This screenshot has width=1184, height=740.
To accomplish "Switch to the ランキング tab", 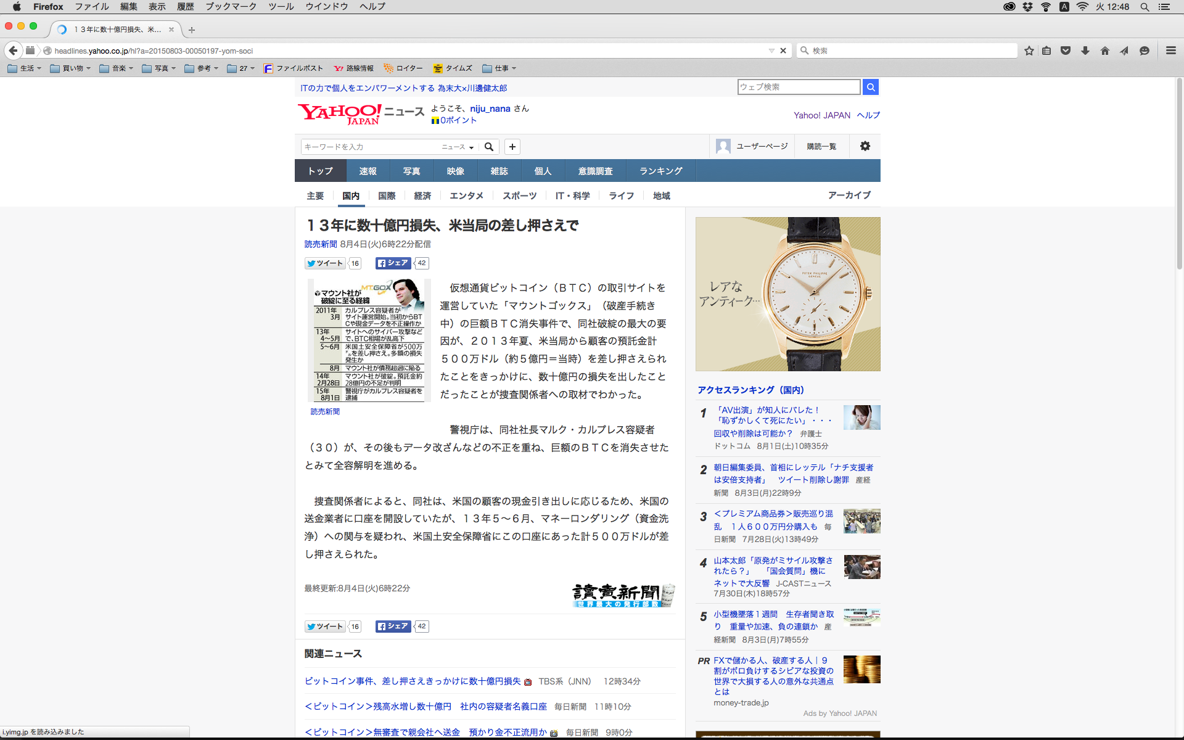I will click(x=660, y=171).
